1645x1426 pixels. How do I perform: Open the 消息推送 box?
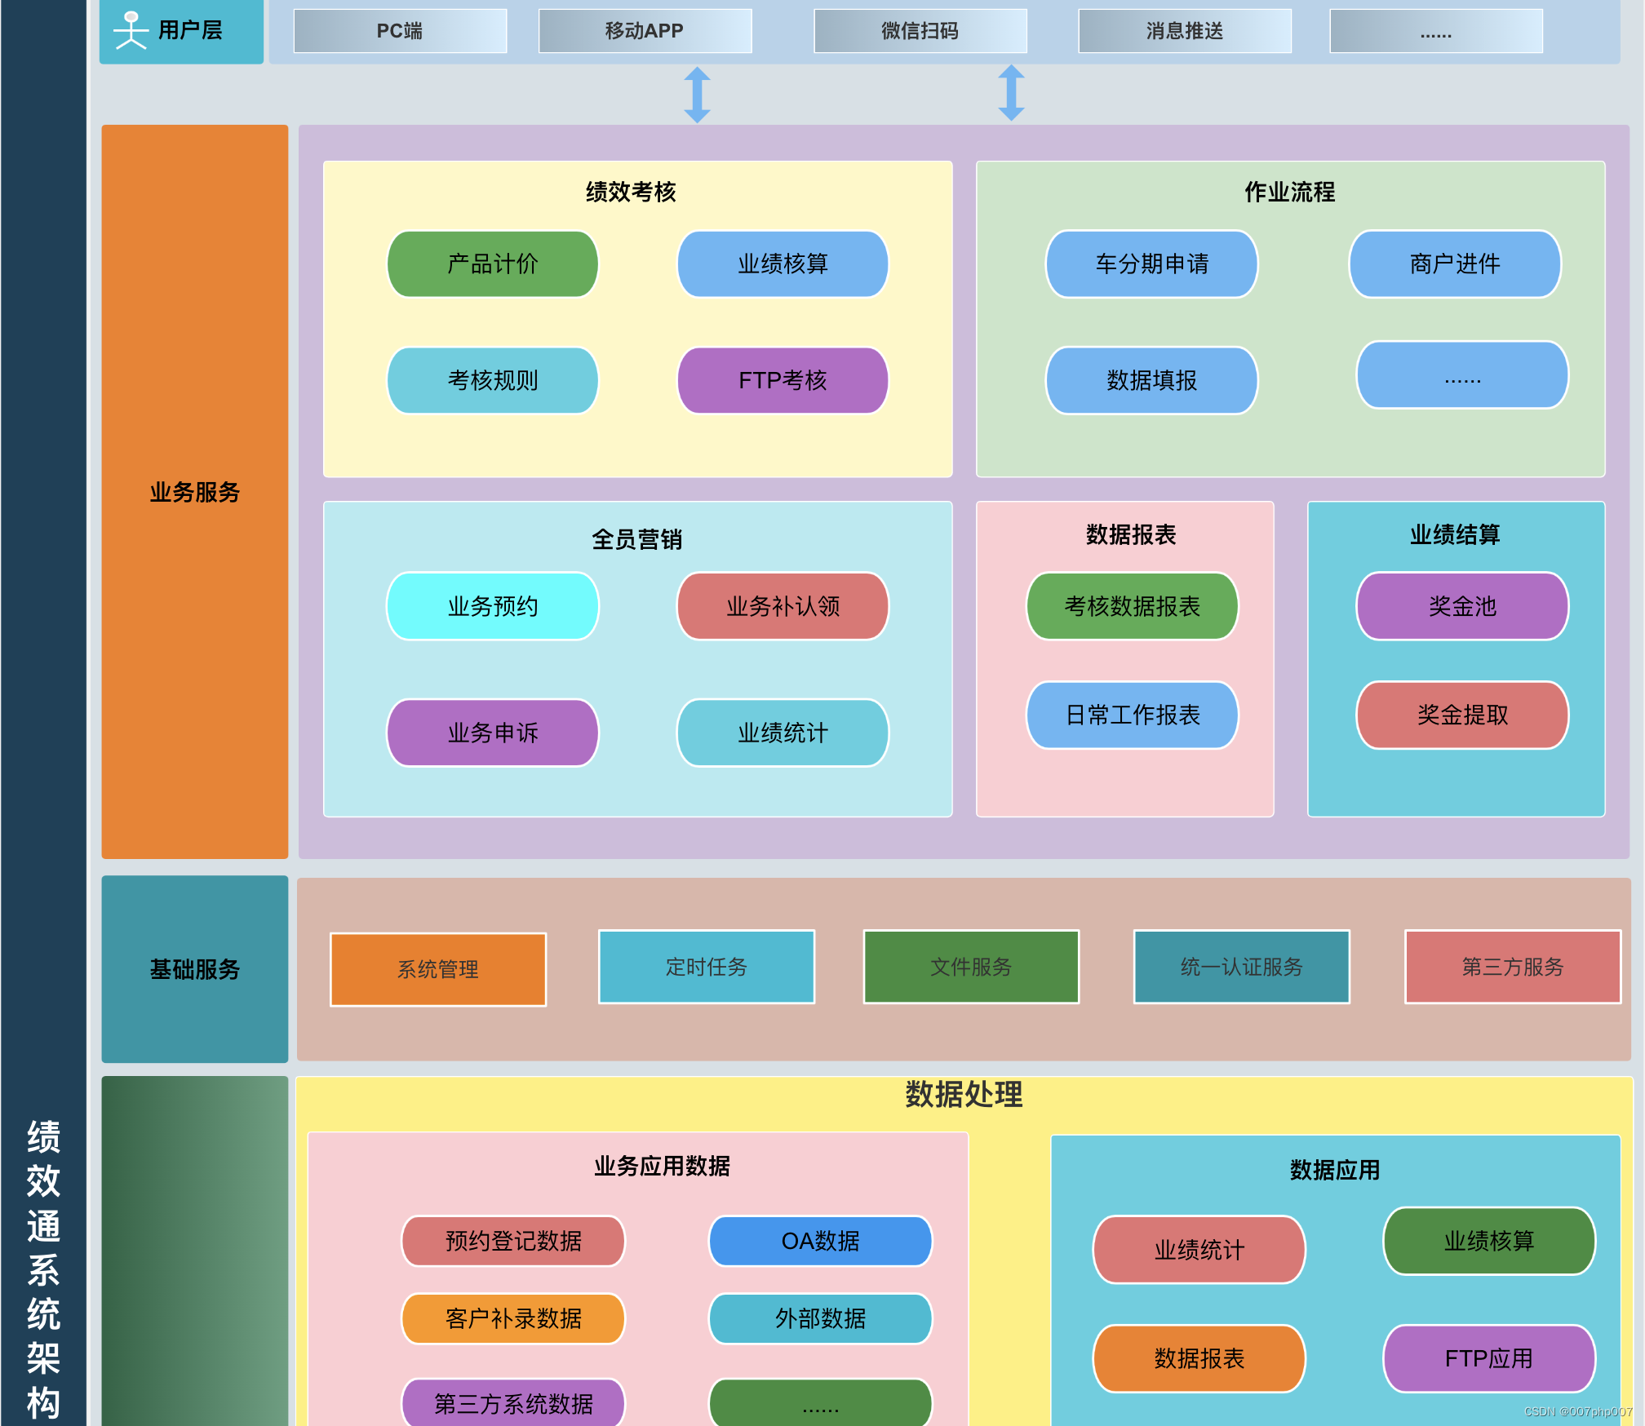tap(1185, 31)
